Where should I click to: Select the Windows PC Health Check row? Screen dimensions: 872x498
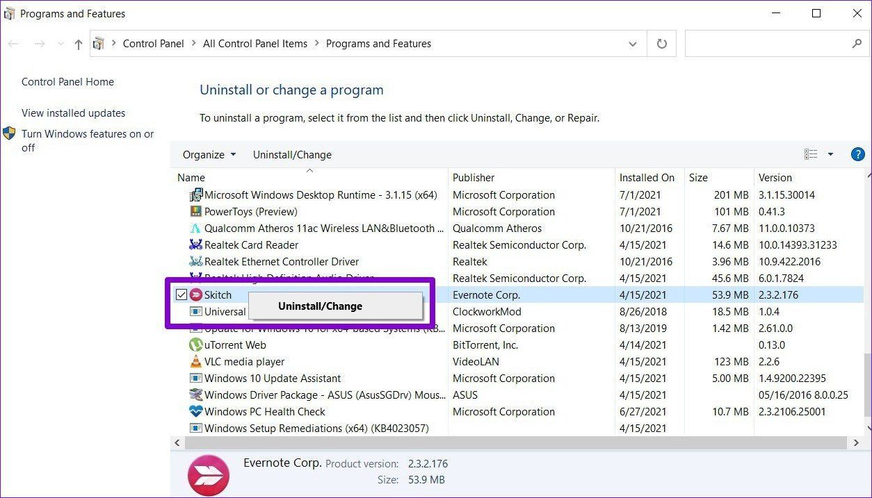pos(518,412)
